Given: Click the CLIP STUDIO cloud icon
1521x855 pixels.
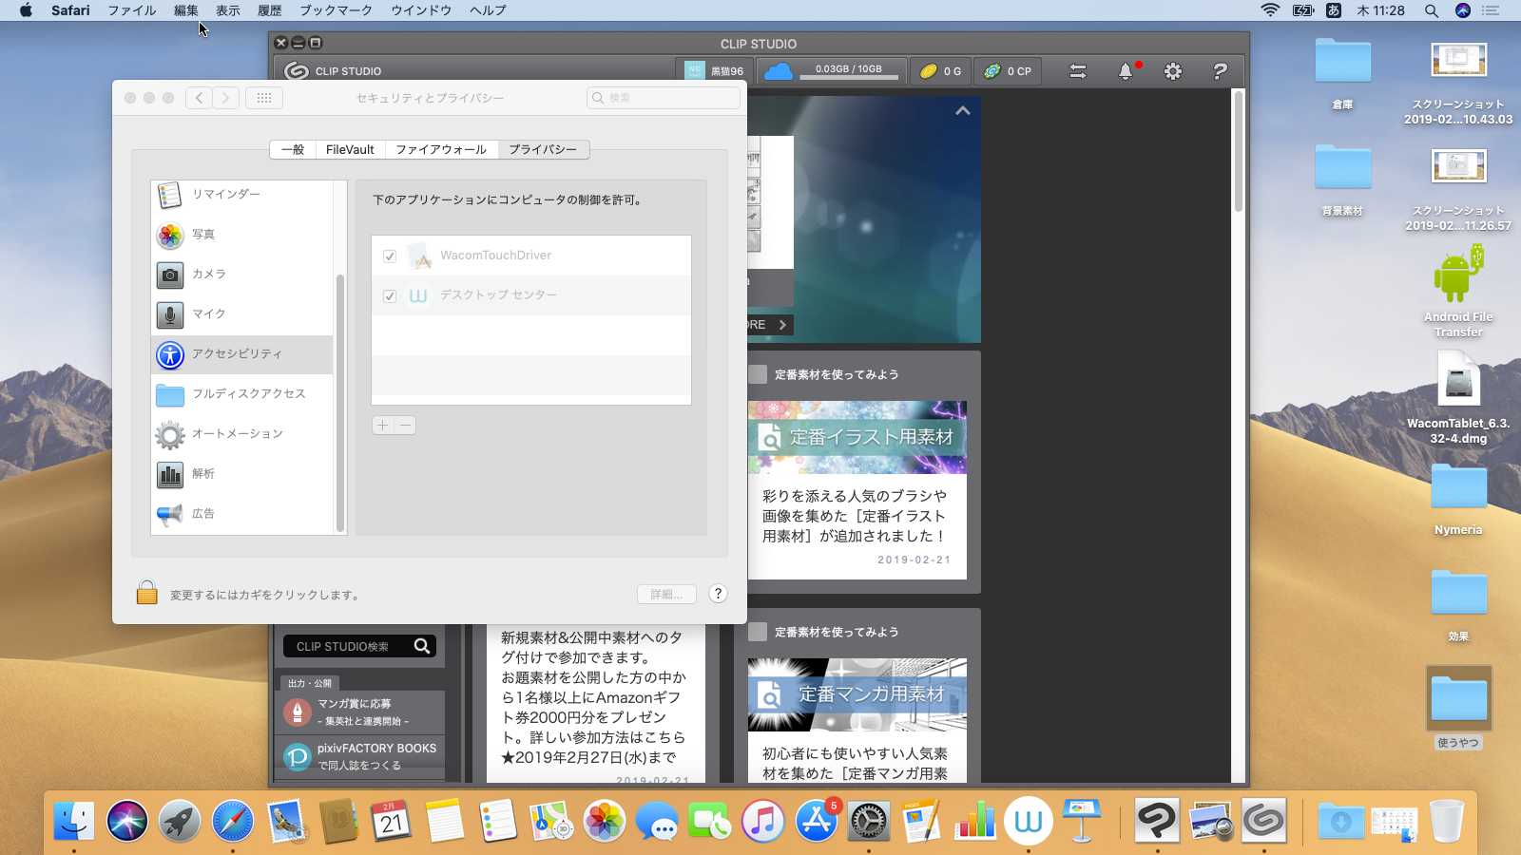Looking at the screenshot, I should (779, 71).
